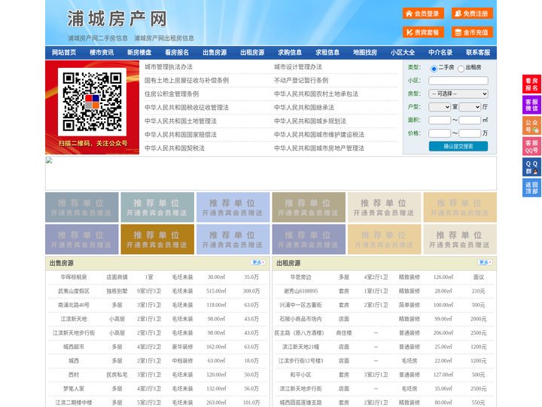Click rent 2000元 in rental list
Image resolution: width=542 pixels, height=407 pixels.
pos(479,319)
